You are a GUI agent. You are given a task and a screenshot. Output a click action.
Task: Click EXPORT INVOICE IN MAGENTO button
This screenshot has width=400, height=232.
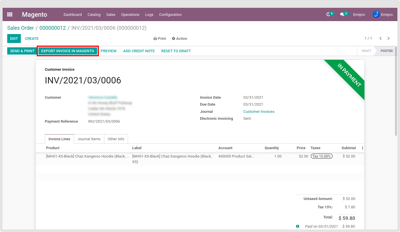point(68,51)
